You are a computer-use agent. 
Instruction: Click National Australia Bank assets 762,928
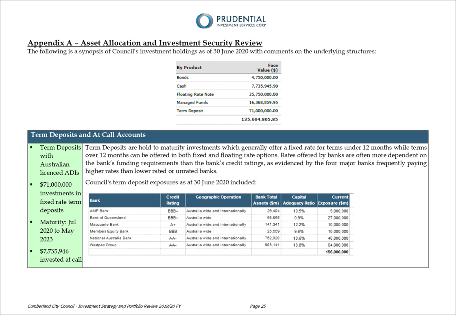pos(272,238)
